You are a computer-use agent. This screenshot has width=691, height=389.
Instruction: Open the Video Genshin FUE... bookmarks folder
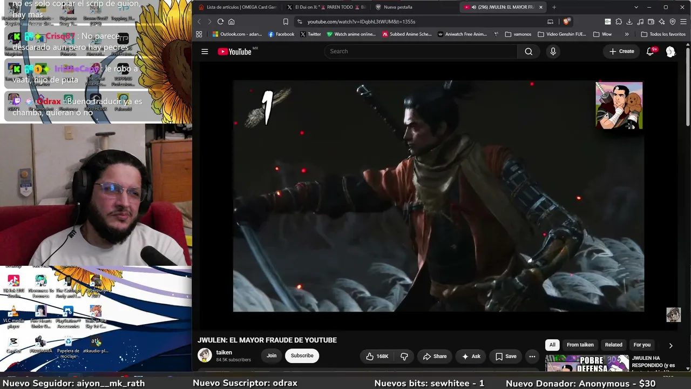[x=561, y=34]
